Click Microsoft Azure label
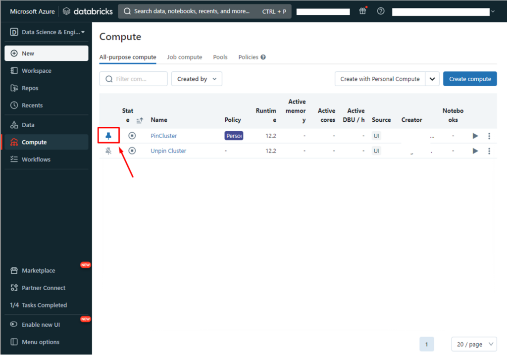This screenshot has height=355, width=507. 32,11
